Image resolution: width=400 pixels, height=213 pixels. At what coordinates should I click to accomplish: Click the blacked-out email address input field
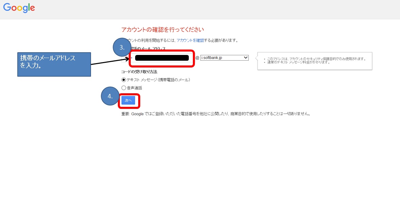(162, 58)
